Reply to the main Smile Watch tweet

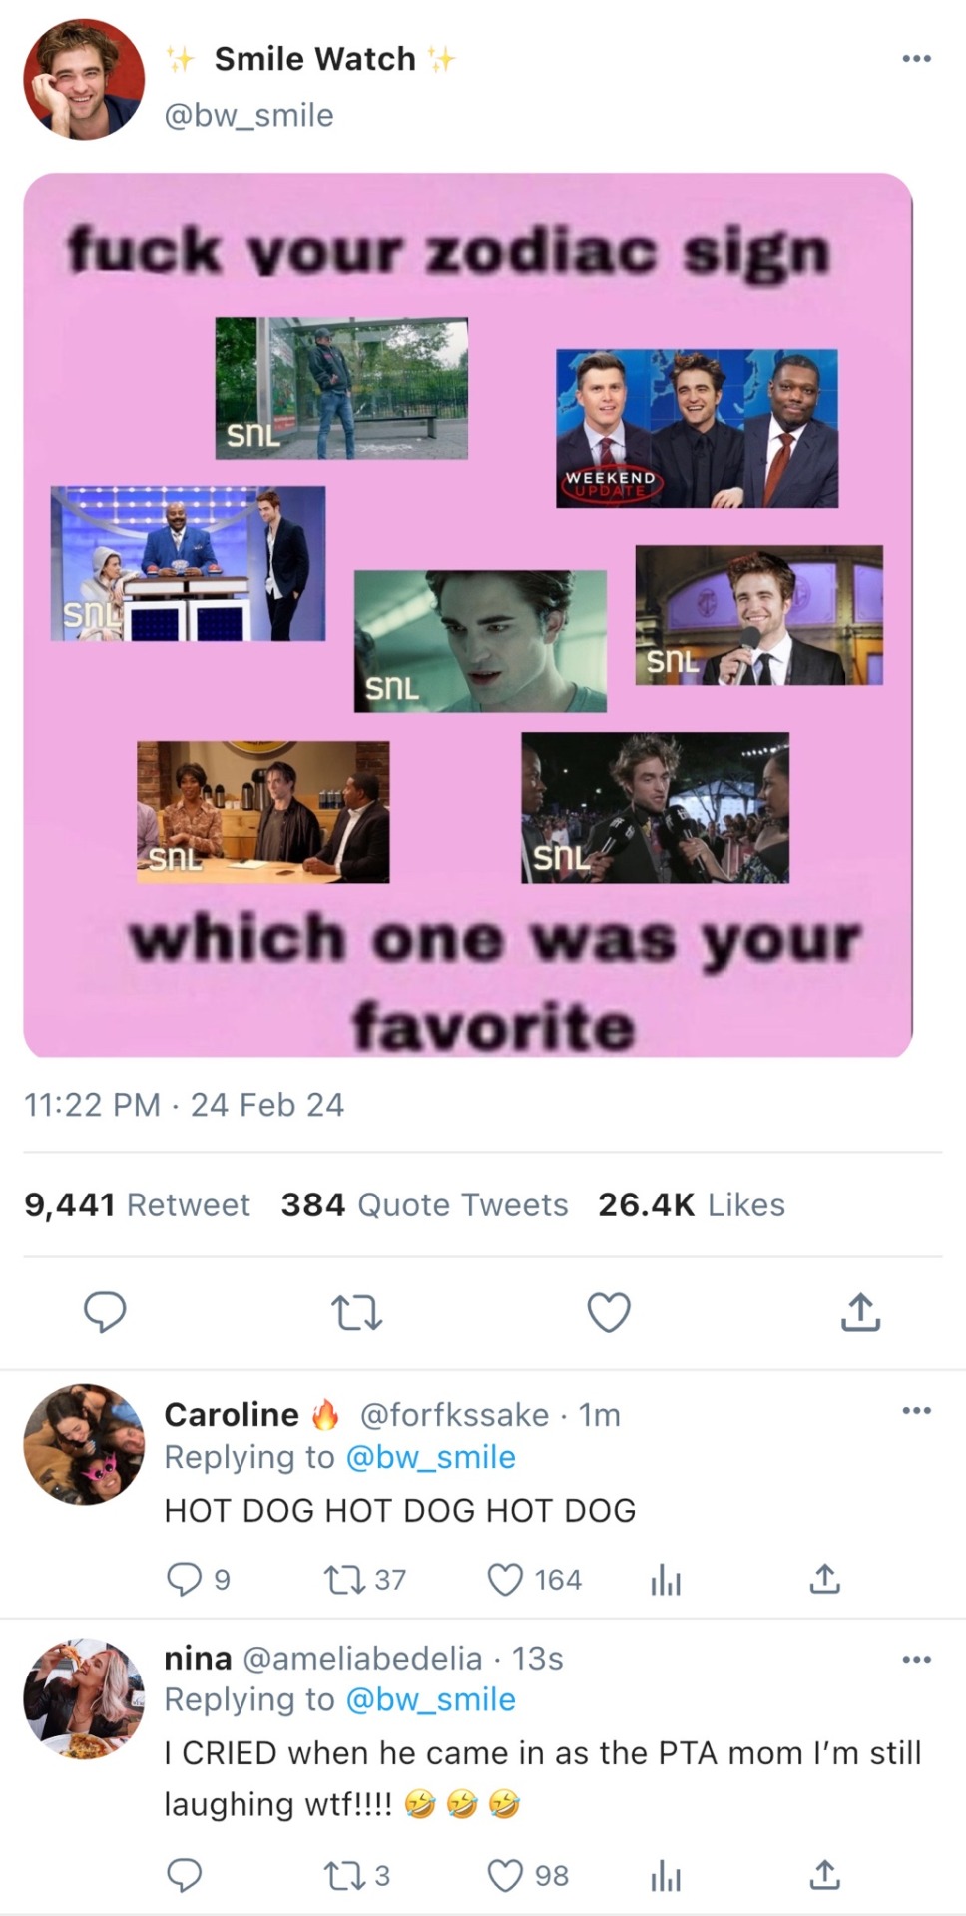104,1312
